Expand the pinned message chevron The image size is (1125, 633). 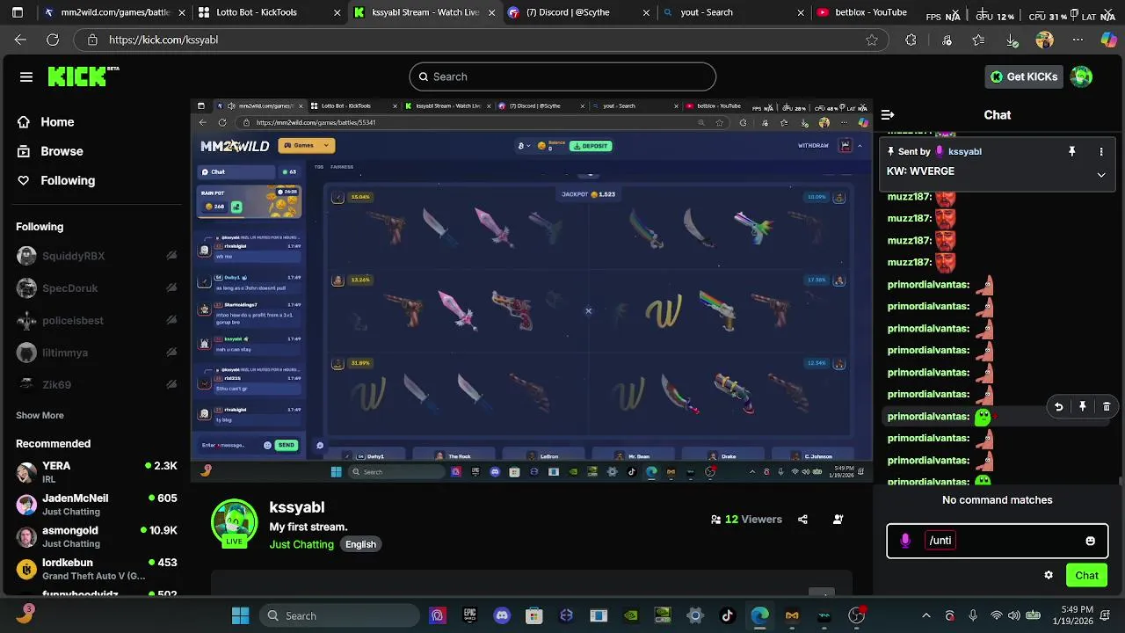click(1101, 175)
